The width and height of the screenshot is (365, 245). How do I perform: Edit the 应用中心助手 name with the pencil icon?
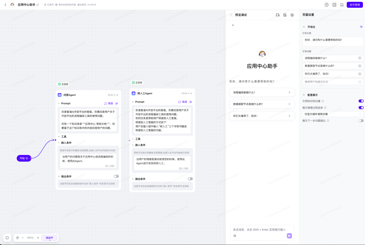tap(38, 5)
